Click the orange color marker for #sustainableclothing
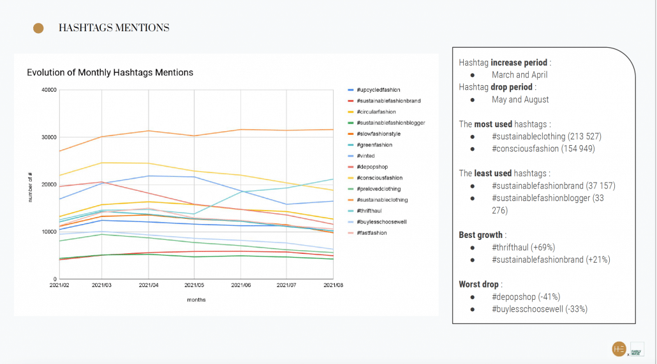The width and height of the screenshot is (657, 364). [x=351, y=200]
